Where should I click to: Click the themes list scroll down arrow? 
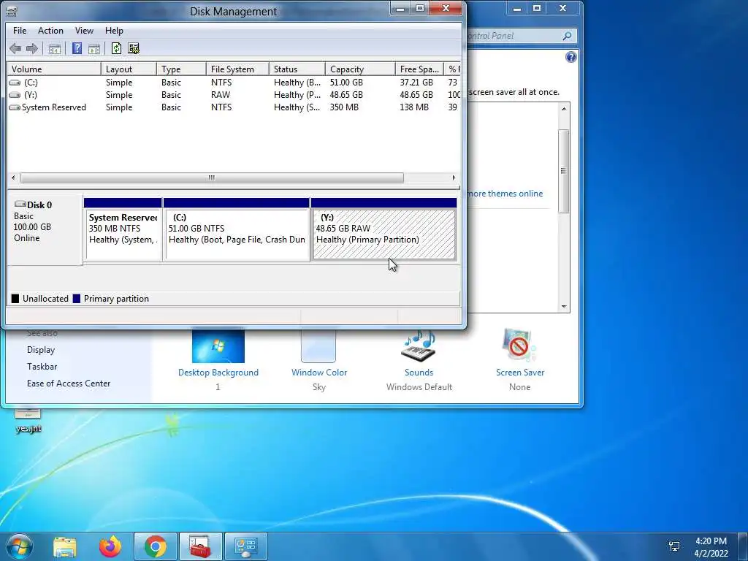[x=564, y=307]
